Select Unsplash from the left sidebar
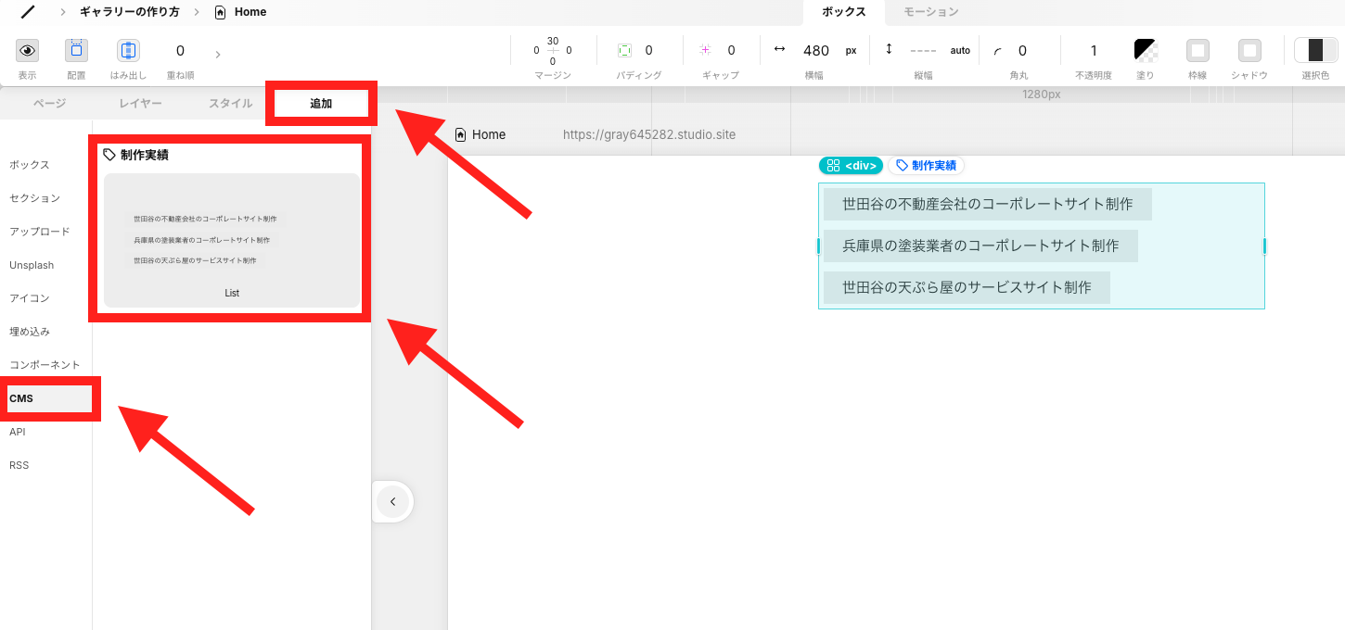The image size is (1345, 630). pyautogui.click(x=31, y=264)
